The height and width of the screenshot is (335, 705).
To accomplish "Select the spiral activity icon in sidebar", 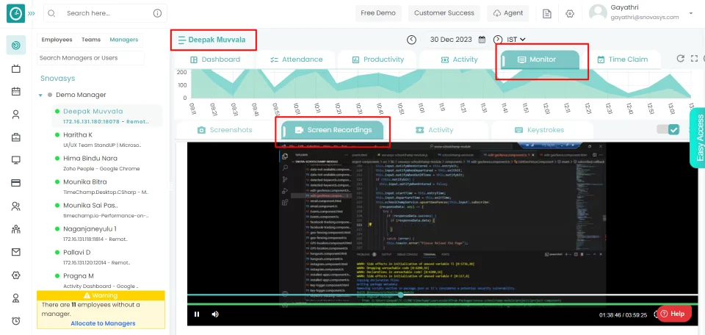I will tap(15, 45).
